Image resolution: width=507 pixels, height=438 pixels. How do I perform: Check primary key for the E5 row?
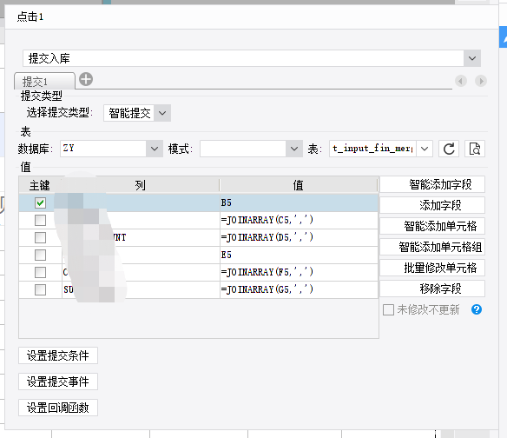pyautogui.click(x=40, y=255)
